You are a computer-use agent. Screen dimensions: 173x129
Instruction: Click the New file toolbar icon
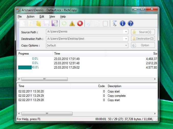click(22, 23)
